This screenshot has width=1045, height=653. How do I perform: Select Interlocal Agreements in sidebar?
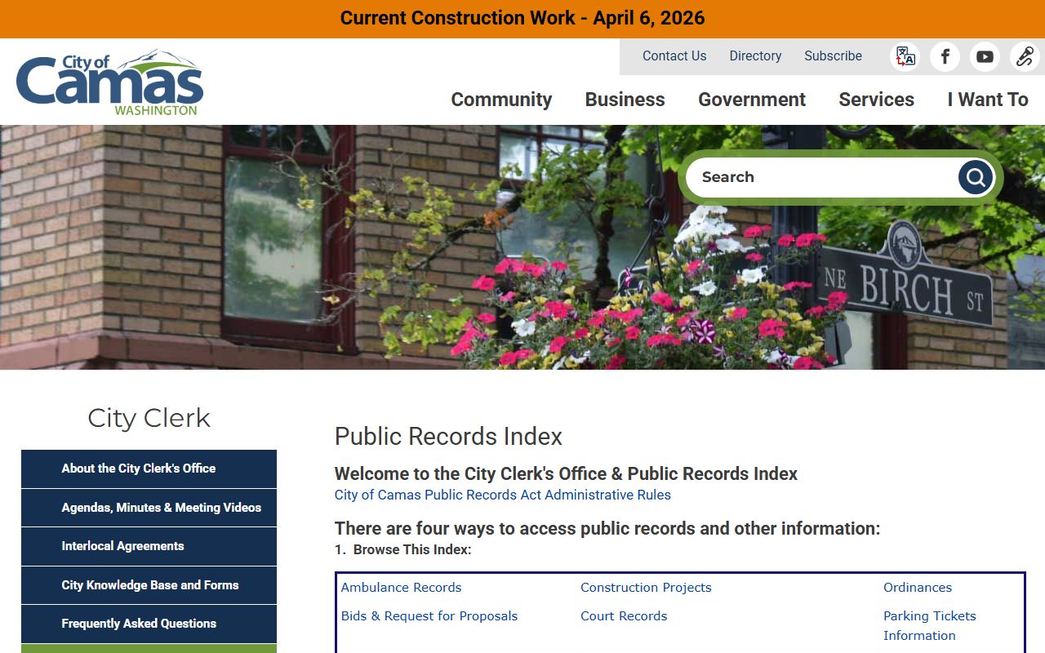[x=149, y=546]
